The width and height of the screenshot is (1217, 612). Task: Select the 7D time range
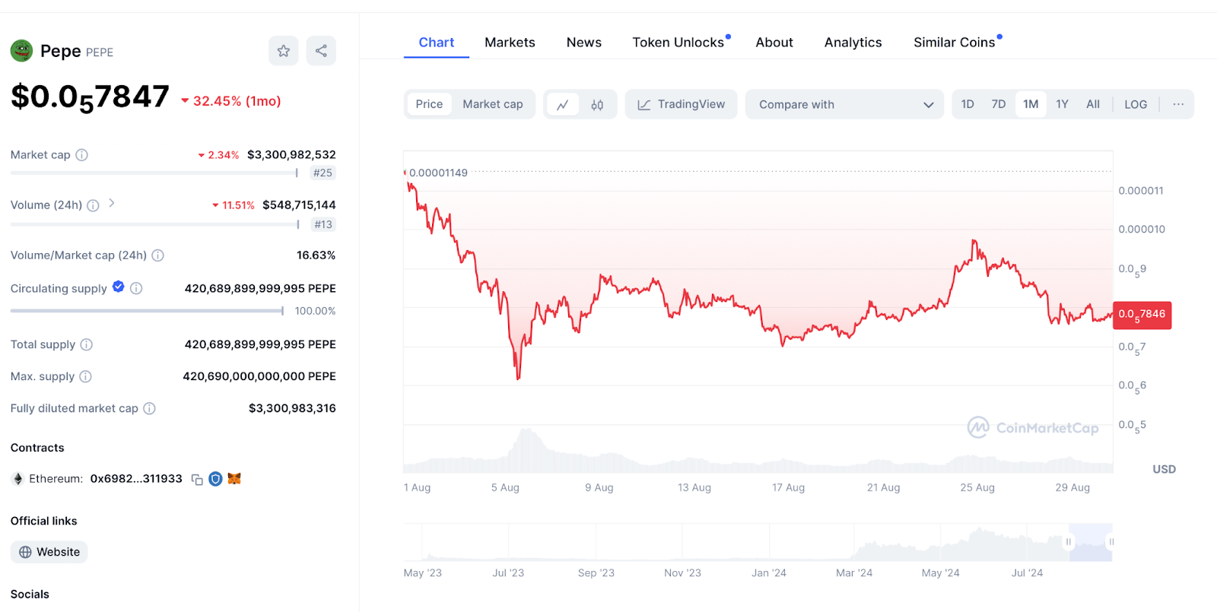[999, 104]
